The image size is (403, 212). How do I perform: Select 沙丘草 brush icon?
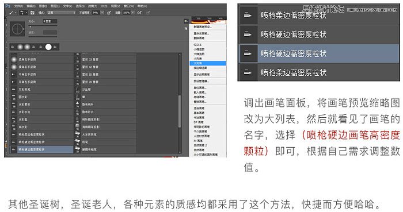coord(78,90)
